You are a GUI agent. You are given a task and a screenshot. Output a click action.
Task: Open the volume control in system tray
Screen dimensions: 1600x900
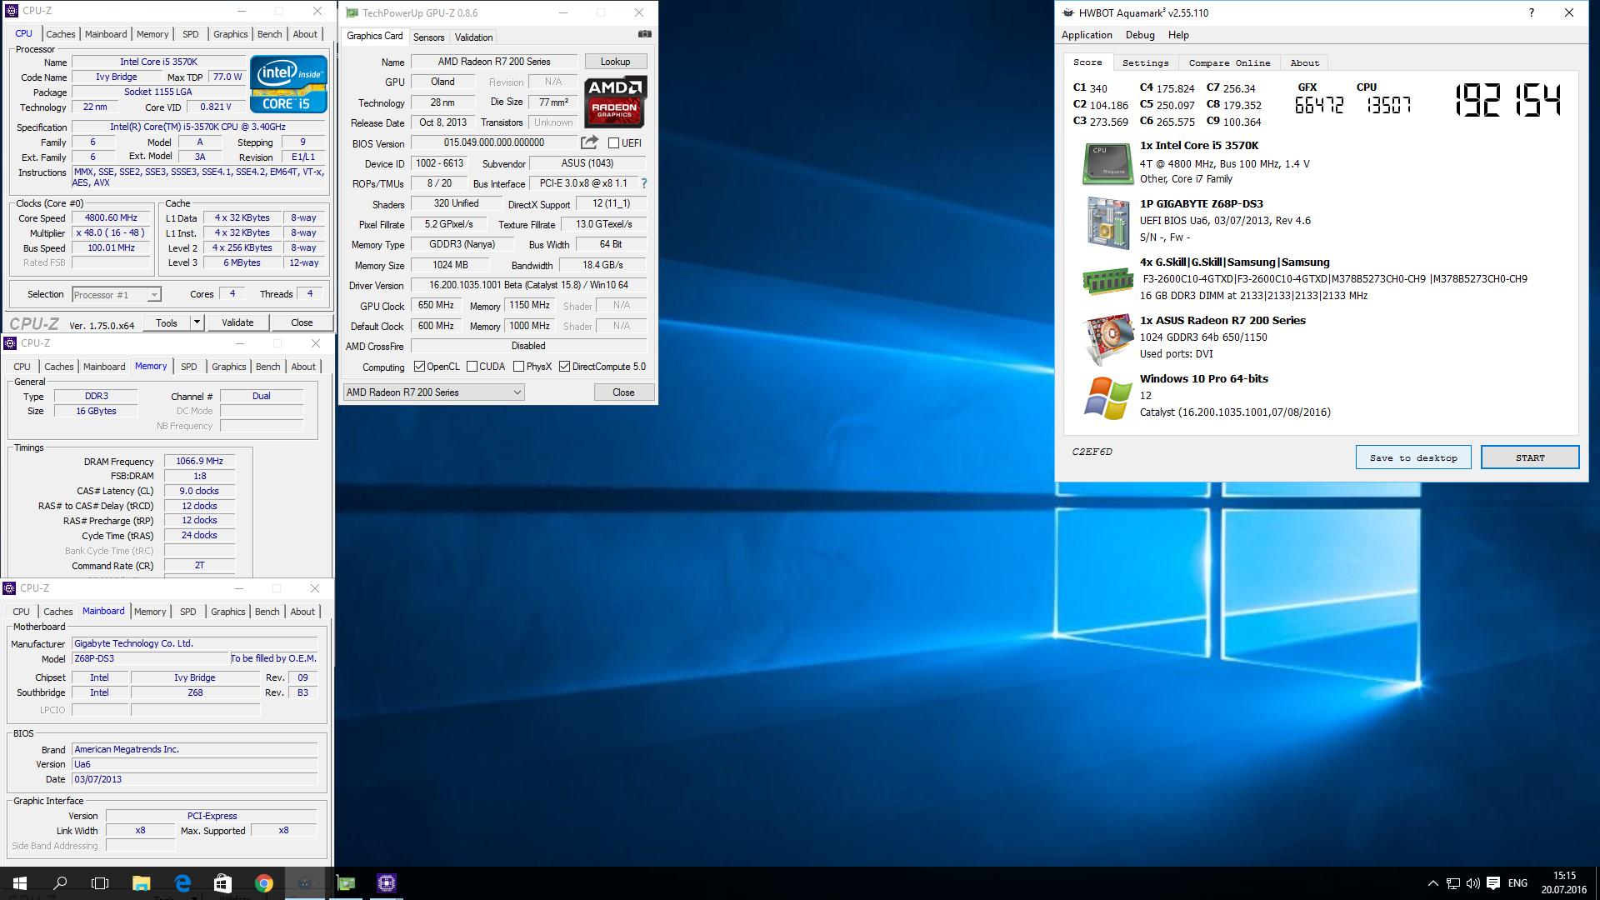pos(1473,883)
